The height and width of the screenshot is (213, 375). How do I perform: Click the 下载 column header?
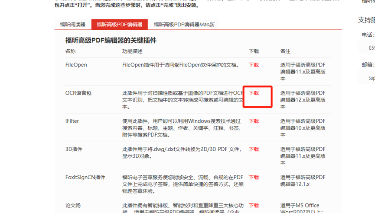click(254, 51)
